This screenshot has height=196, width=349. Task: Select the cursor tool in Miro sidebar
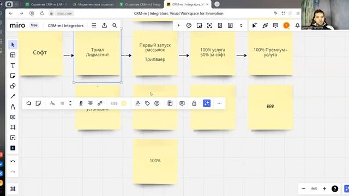(13, 45)
